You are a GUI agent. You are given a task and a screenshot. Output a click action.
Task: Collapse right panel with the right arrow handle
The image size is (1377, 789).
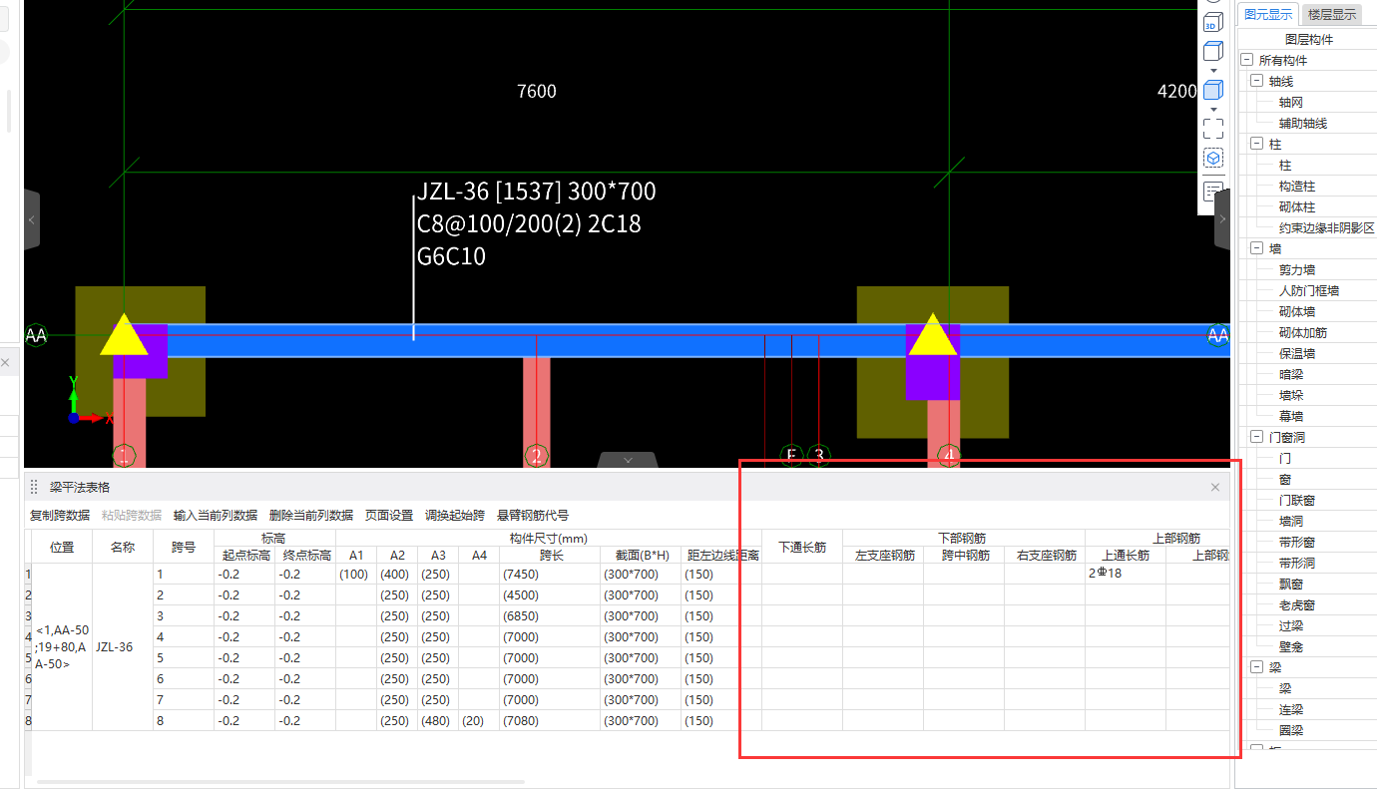1222,219
